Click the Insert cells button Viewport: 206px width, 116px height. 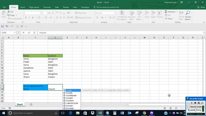pyautogui.click(x=147, y=15)
